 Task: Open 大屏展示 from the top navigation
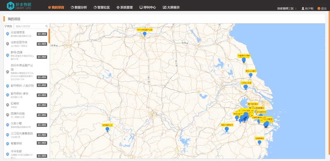tap(171, 7)
